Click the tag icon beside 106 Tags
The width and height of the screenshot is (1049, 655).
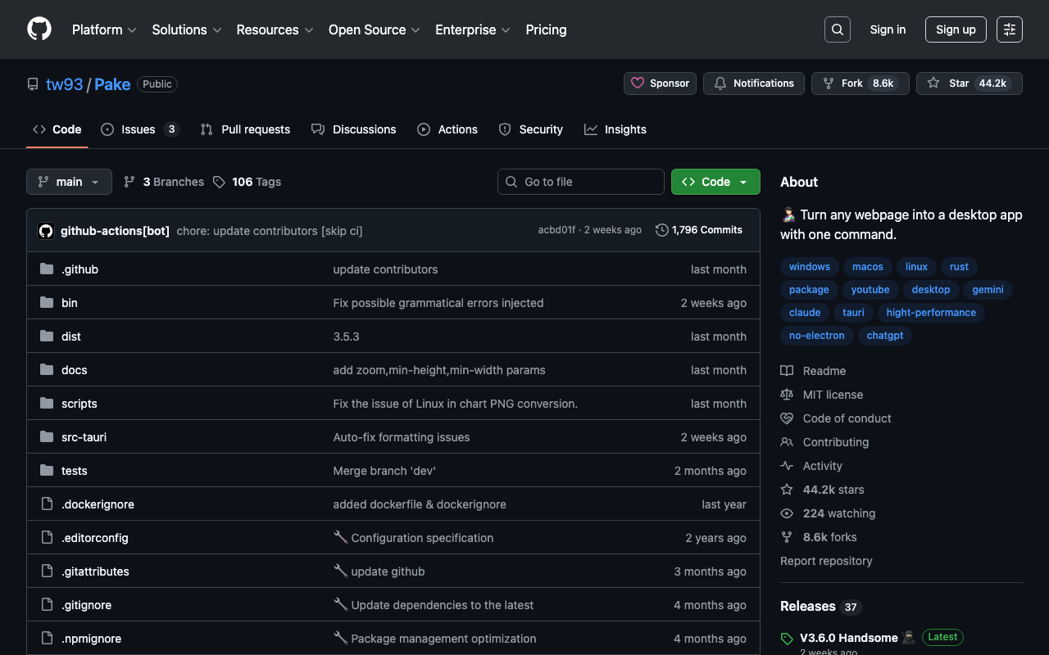click(x=219, y=182)
